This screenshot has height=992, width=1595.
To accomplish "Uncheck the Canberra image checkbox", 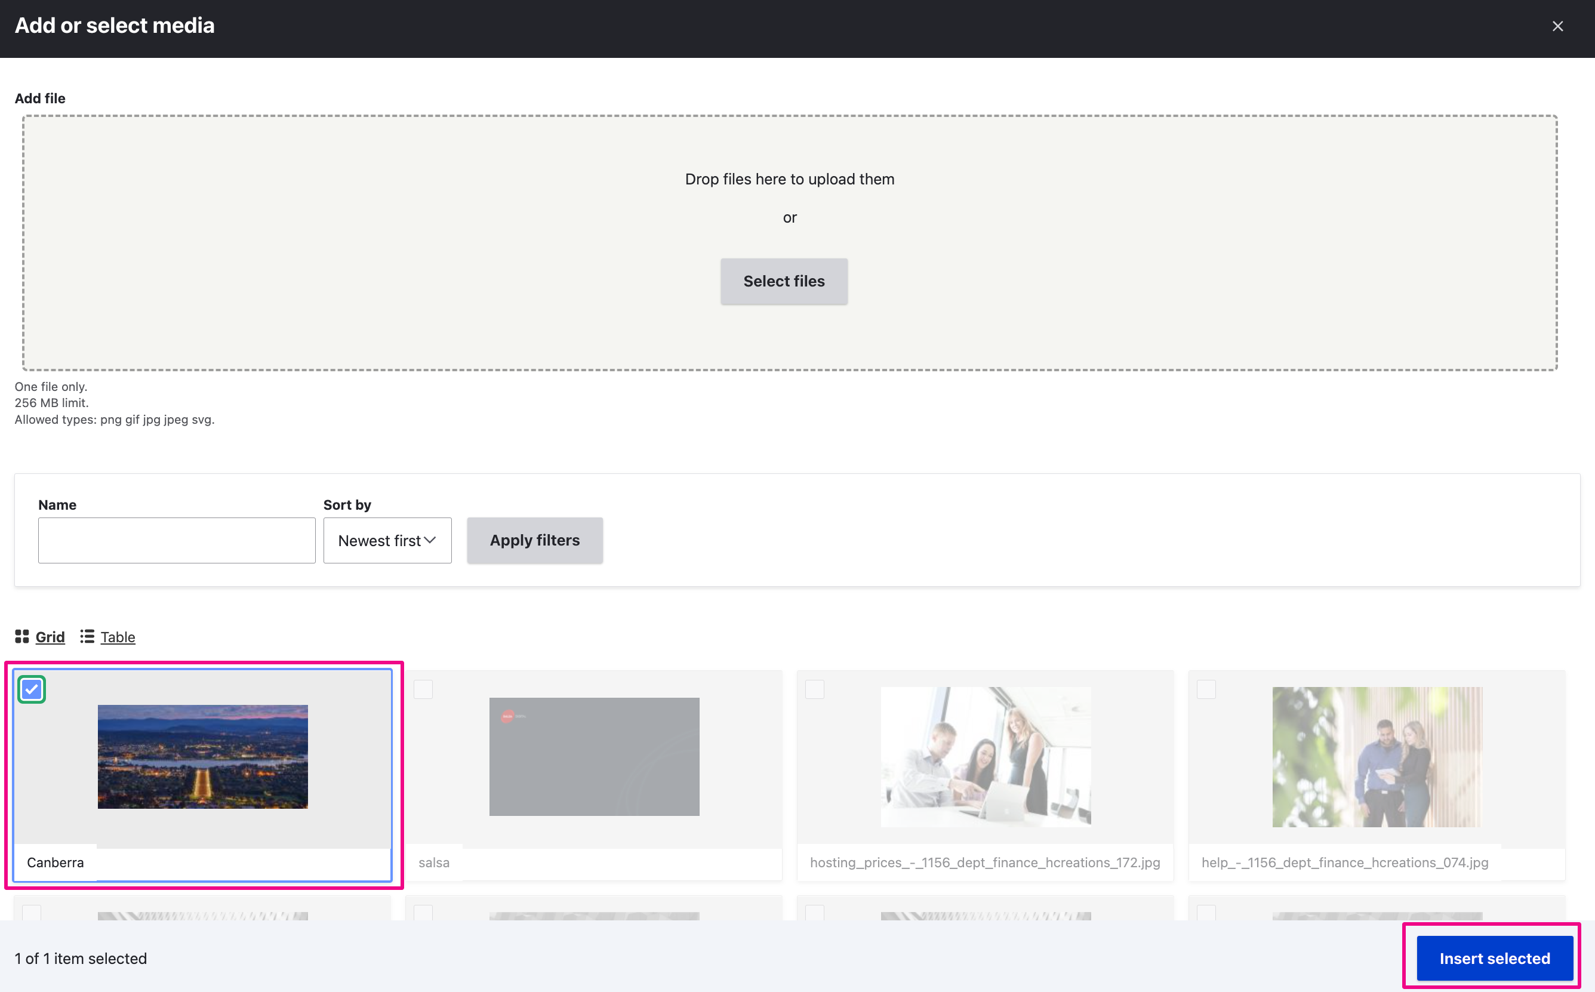I will pyautogui.click(x=32, y=689).
